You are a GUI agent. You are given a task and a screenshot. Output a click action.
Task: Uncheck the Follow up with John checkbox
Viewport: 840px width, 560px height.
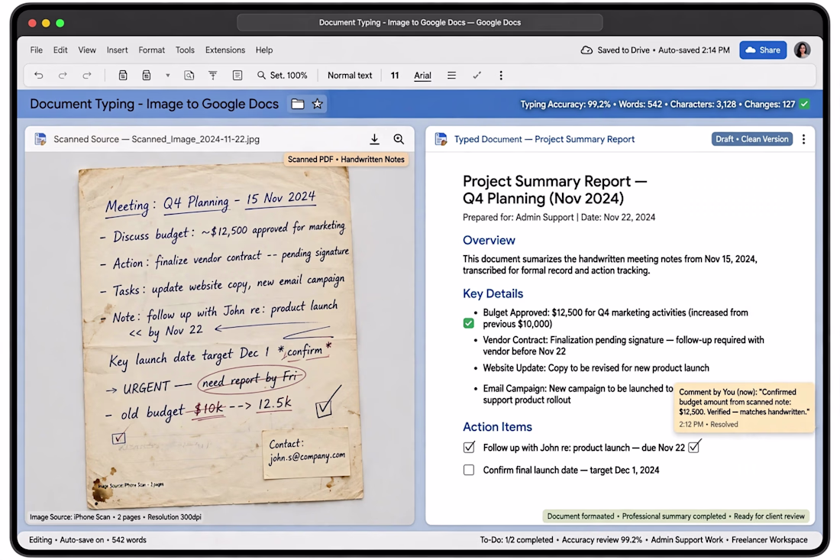[469, 448]
